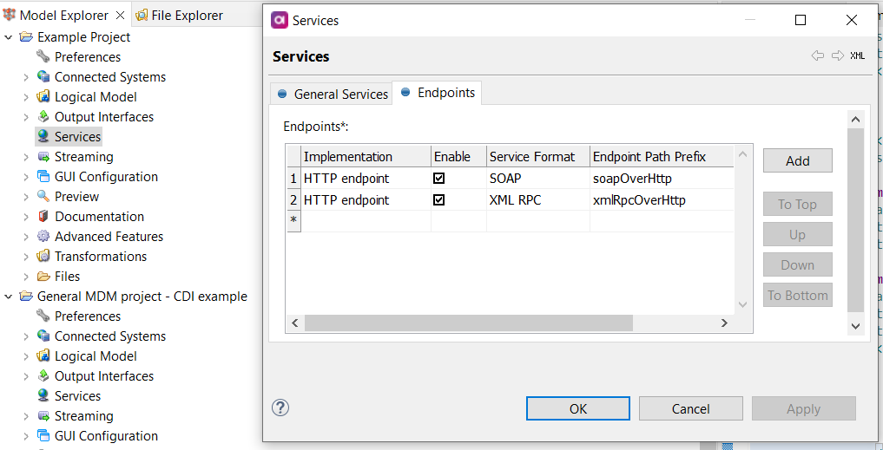Click the Streaming icon in Example Project
The image size is (883, 450).
click(43, 157)
